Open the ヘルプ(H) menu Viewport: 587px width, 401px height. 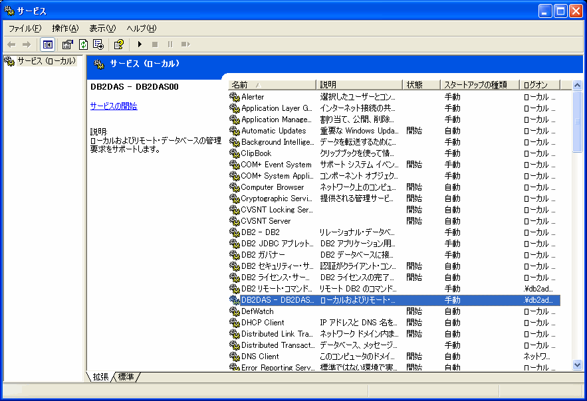(x=141, y=29)
